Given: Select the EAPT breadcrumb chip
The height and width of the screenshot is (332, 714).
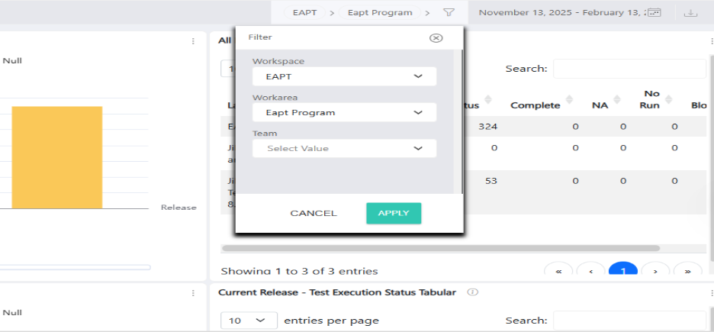Looking at the screenshot, I should 304,13.
